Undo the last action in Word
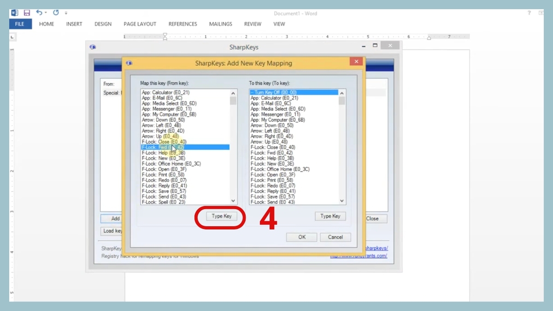The height and width of the screenshot is (311, 553). click(39, 13)
